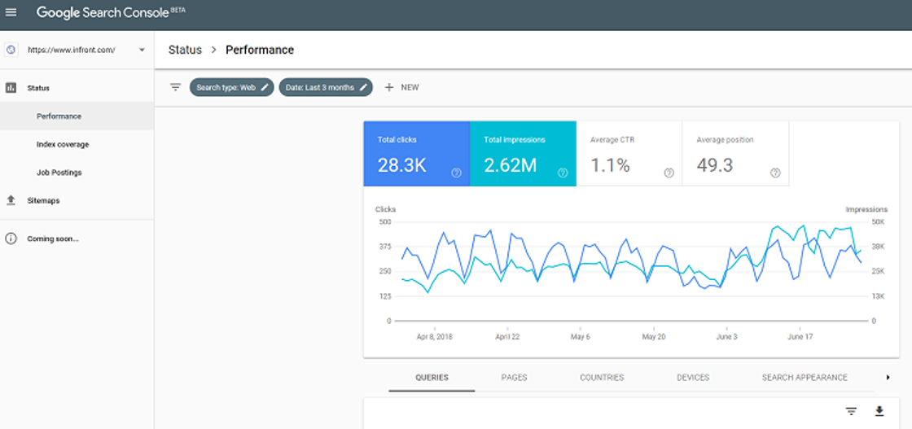Click the help icon on Average CTR
Image resolution: width=912 pixels, height=429 pixels.
[669, 173]
